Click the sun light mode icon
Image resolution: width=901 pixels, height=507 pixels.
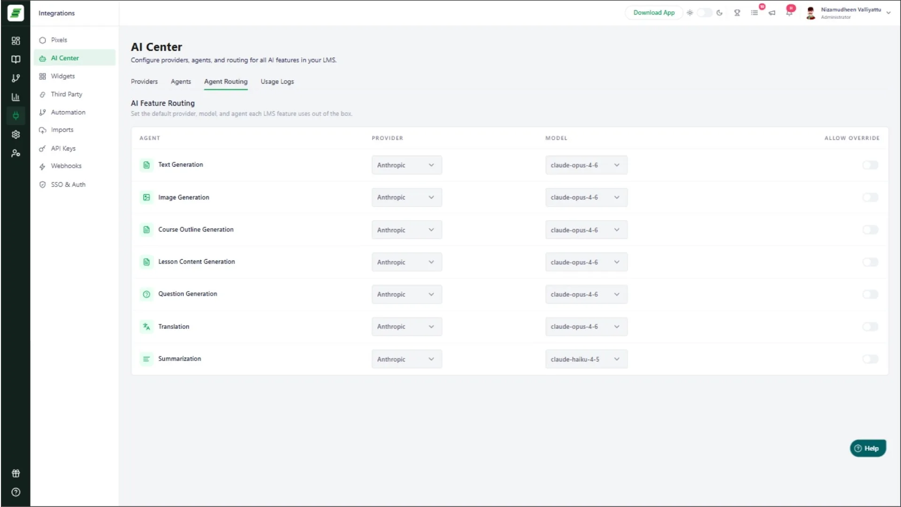click(x=690, y=13)
